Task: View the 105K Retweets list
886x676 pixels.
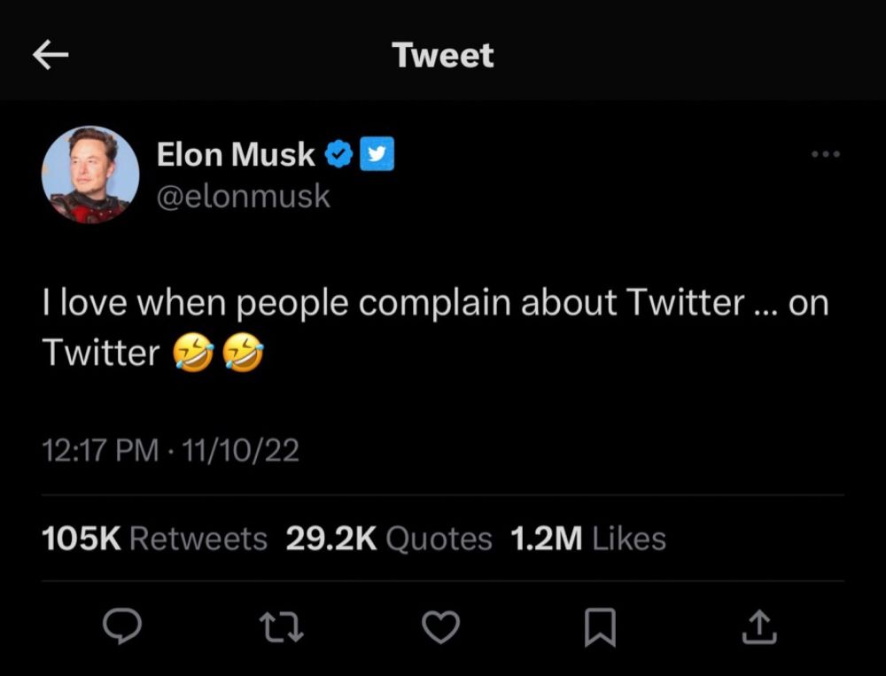Action: [x=155, y=539]
